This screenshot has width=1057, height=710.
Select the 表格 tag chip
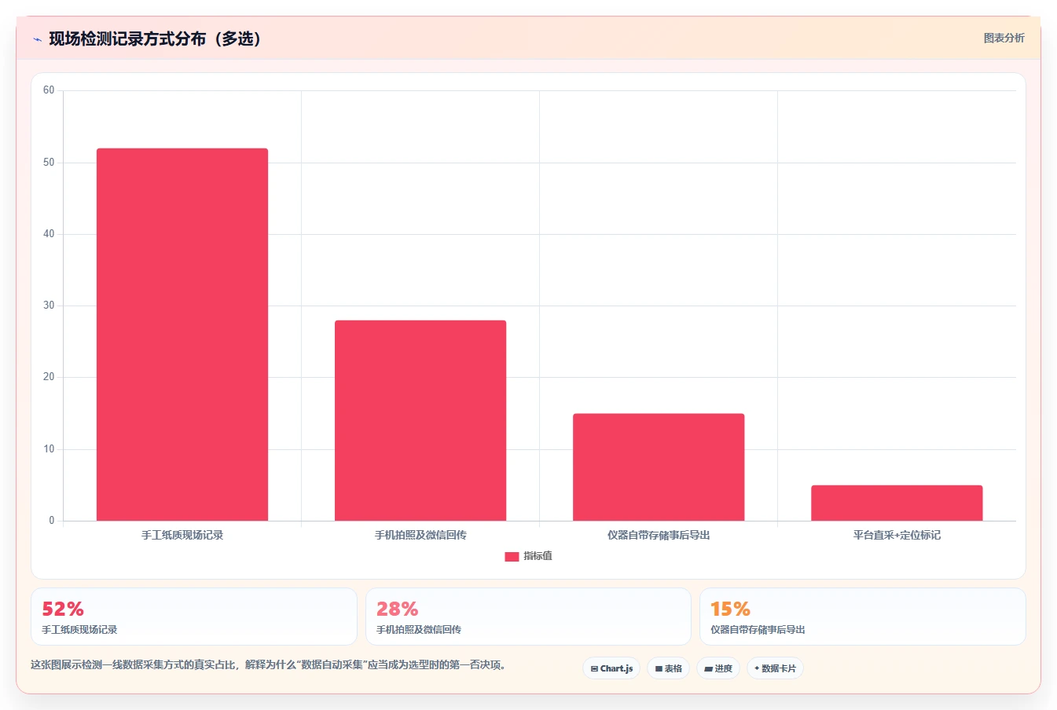pyautogui.click(x=668, y=668)
